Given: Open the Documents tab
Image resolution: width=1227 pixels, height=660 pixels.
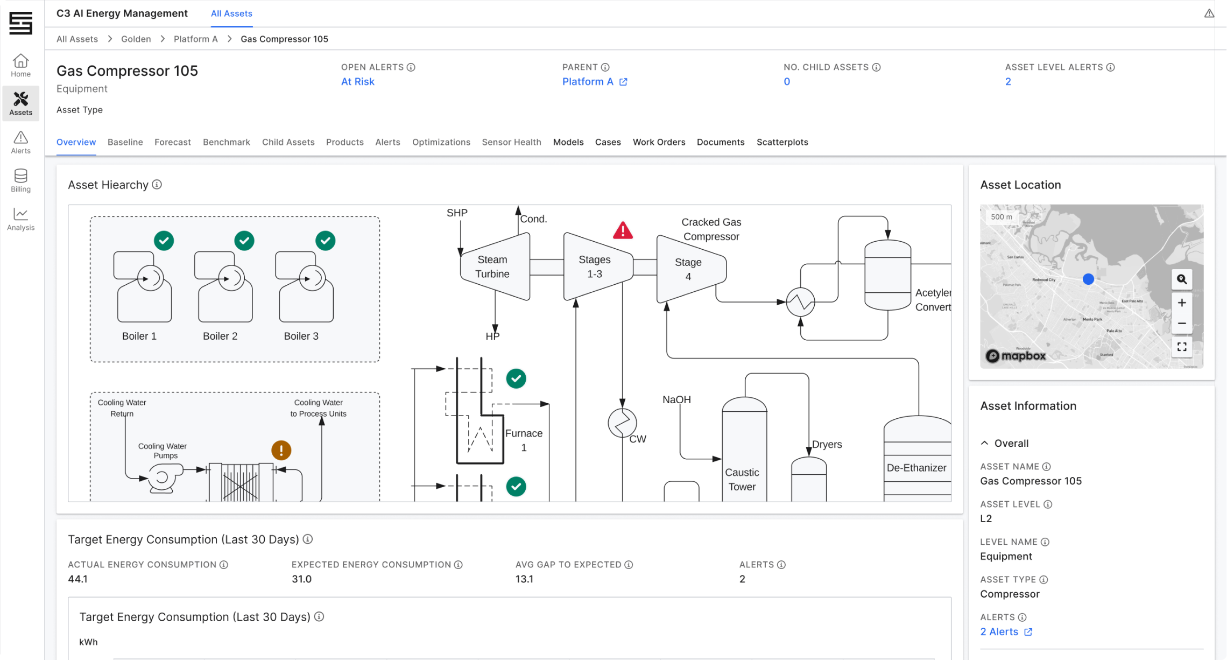Looking at the screenshot, I should (721, 142).
